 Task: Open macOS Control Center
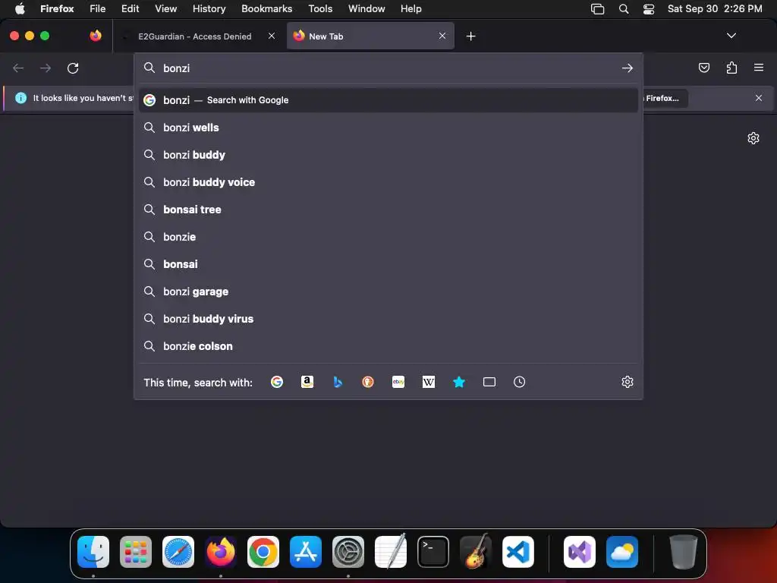click(x=649, y=9)
